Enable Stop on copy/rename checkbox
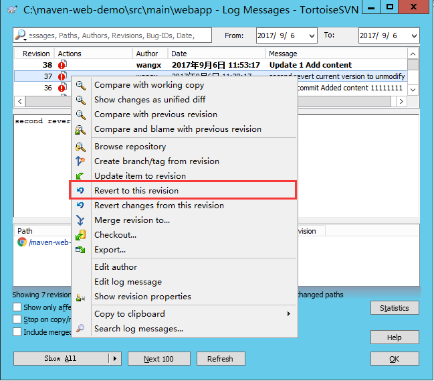 coord(17,319)
